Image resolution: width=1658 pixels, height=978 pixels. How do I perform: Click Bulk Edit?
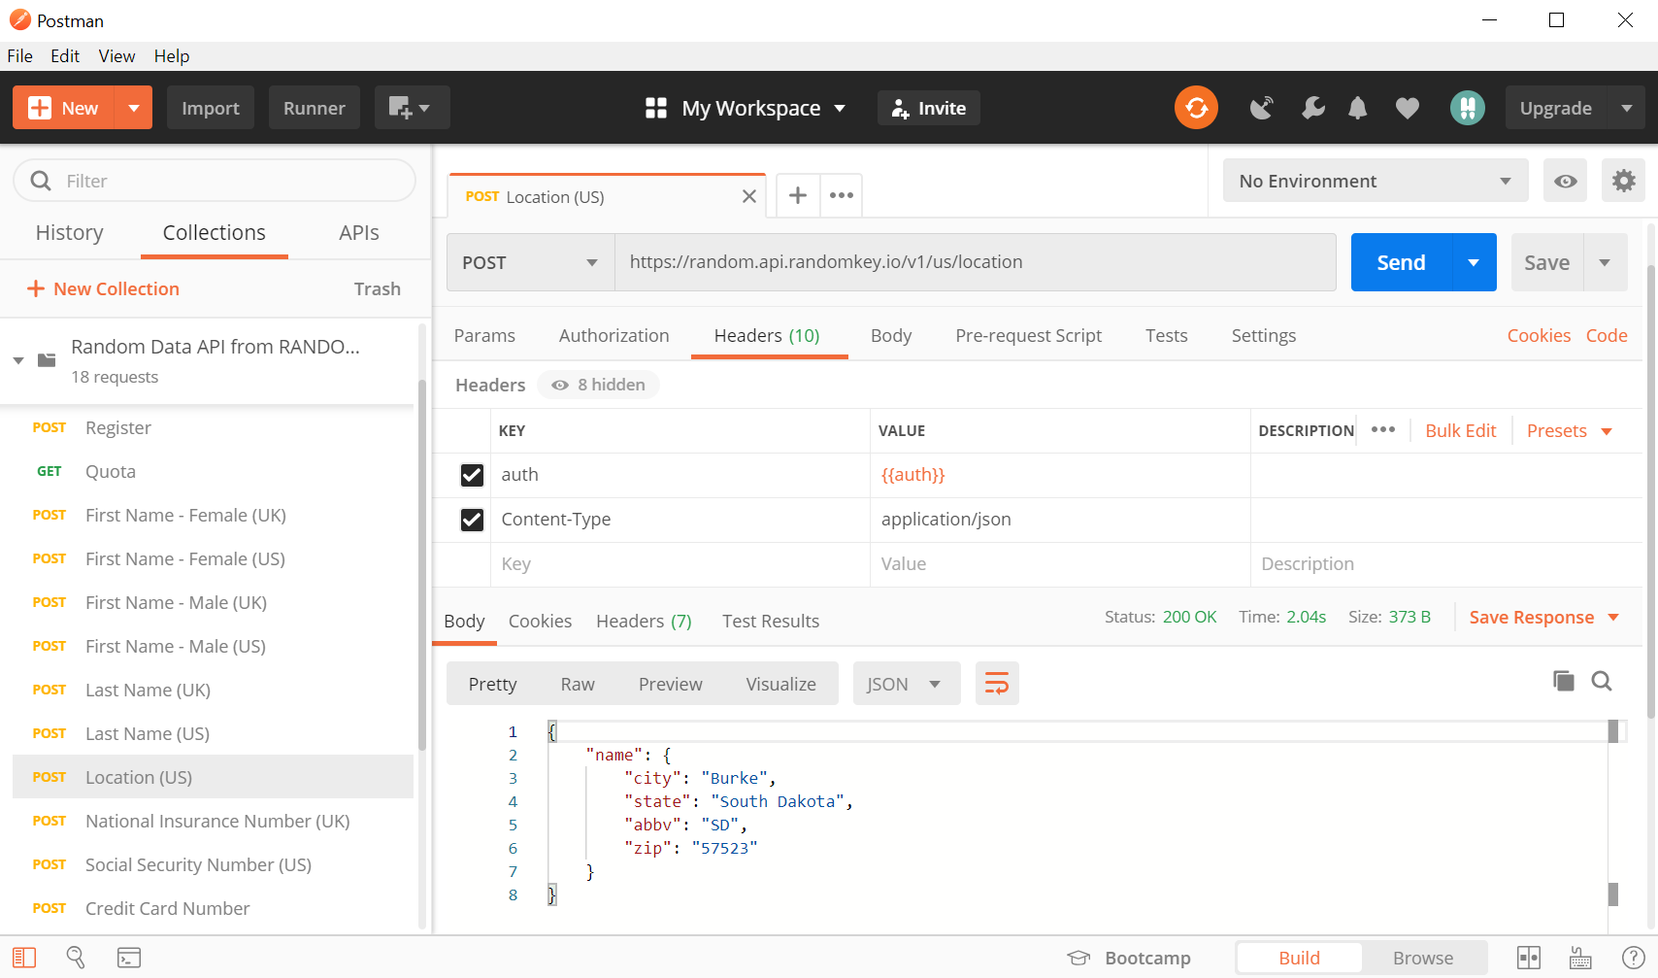coord(1460,430)
